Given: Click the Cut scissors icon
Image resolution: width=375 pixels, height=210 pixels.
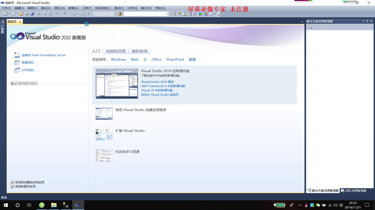Looking at the screenshot, I should [39, 14].
